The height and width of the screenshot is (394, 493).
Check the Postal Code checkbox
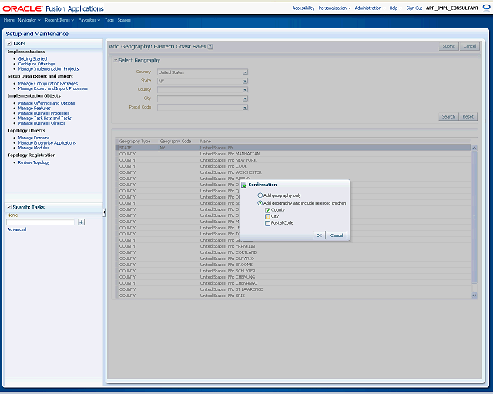click(267, 223)
